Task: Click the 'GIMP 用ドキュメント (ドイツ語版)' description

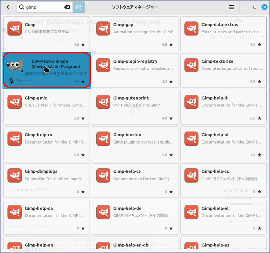Action: pyautogui.click(x=141, y=215)
